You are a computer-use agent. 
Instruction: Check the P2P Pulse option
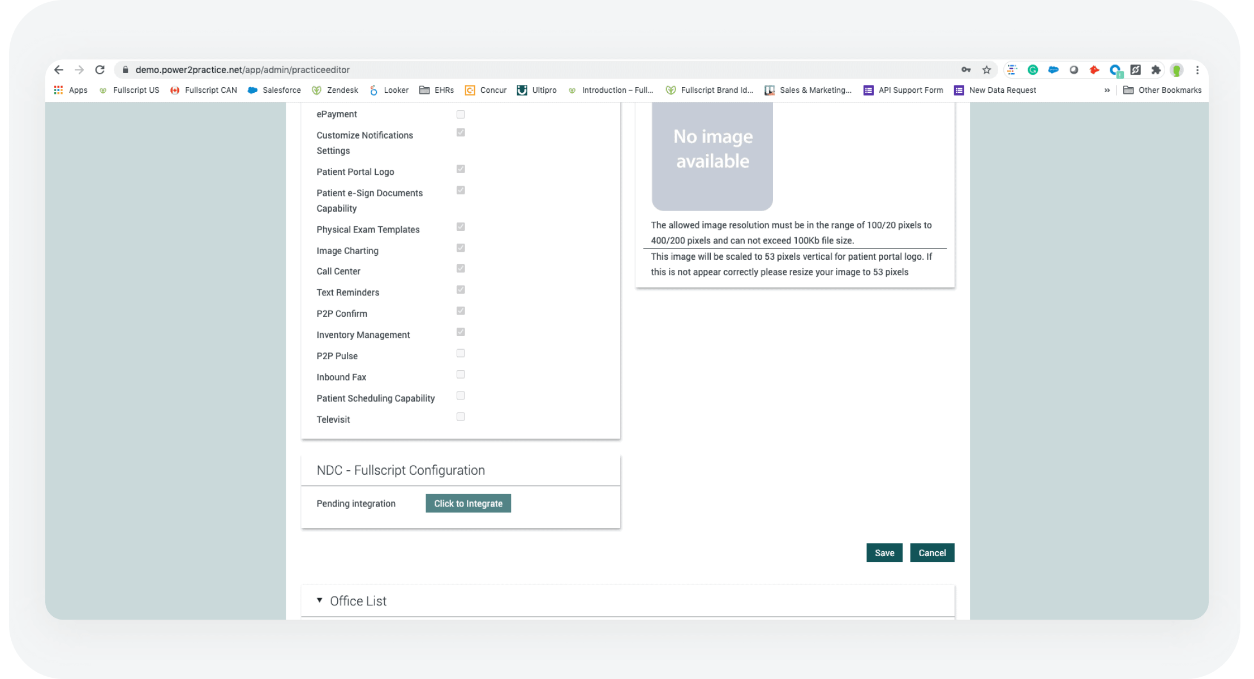(461, 354)
